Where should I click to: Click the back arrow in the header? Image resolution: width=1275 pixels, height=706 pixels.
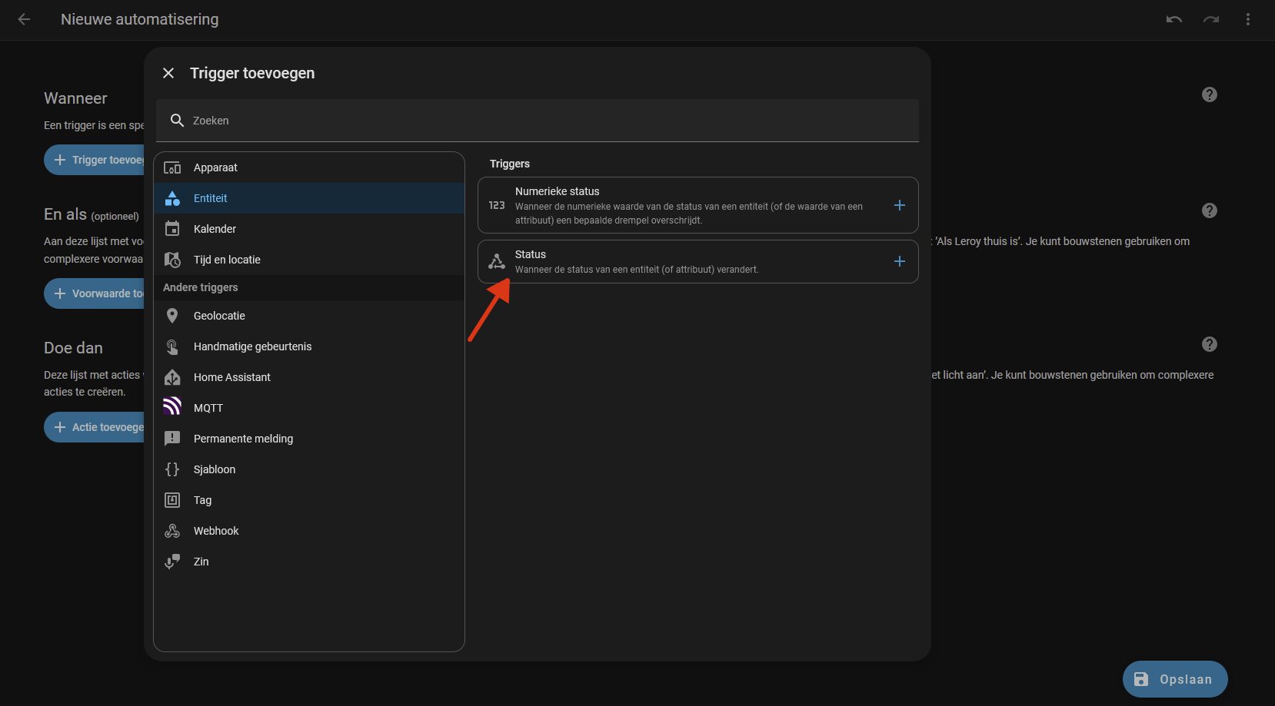tap(24, 19)
